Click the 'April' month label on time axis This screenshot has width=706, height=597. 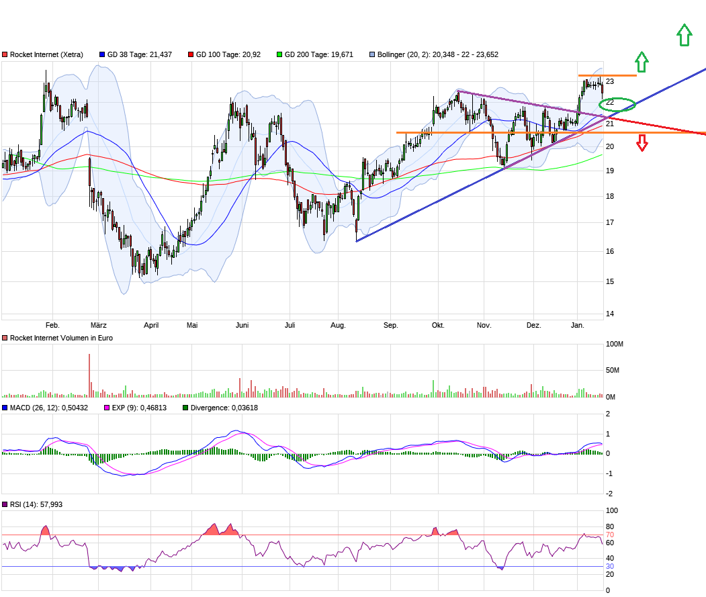coord(151,325)
